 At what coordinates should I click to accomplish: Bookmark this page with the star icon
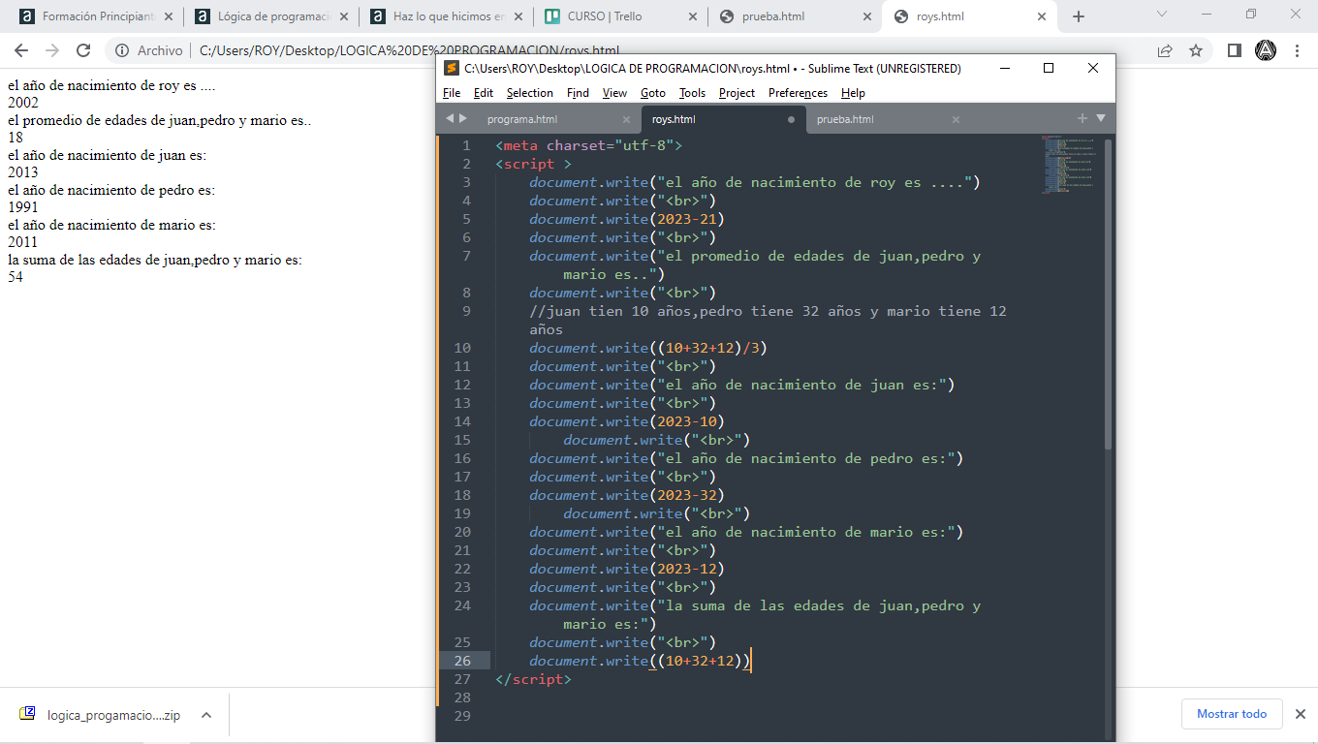point(1196,50)
